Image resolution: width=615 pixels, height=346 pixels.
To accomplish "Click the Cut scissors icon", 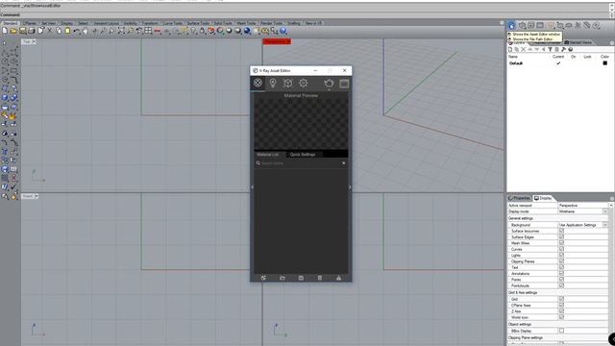I will point(49,31).
